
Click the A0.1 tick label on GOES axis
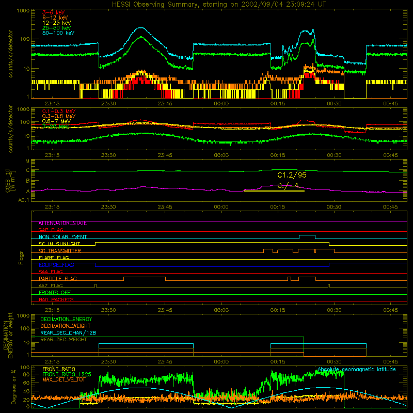pos(24,200)
